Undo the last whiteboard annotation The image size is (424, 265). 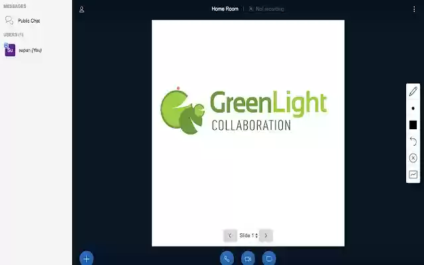pyautogui.click(x=413, y=141)
